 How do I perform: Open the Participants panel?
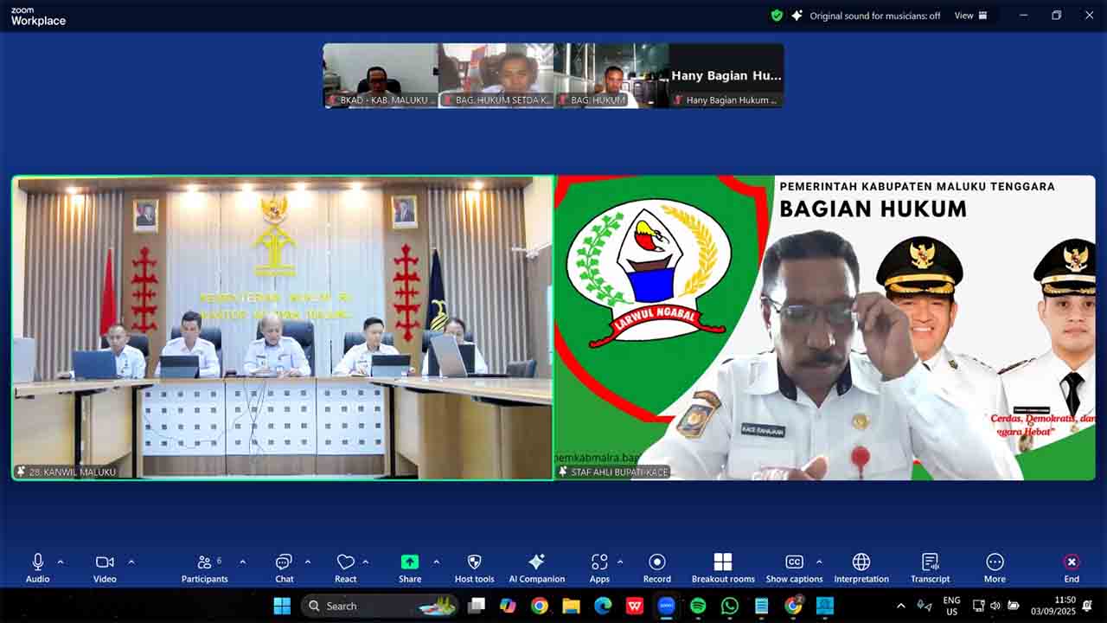click(x=205, y=567)
